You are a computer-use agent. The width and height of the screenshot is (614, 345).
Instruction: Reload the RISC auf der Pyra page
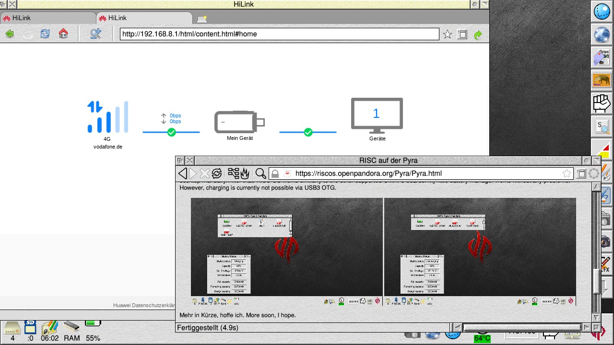[217, 173]
